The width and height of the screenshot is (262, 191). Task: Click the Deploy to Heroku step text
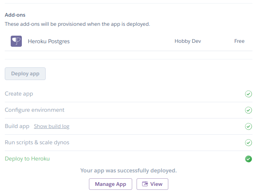(x=27, y=159)
